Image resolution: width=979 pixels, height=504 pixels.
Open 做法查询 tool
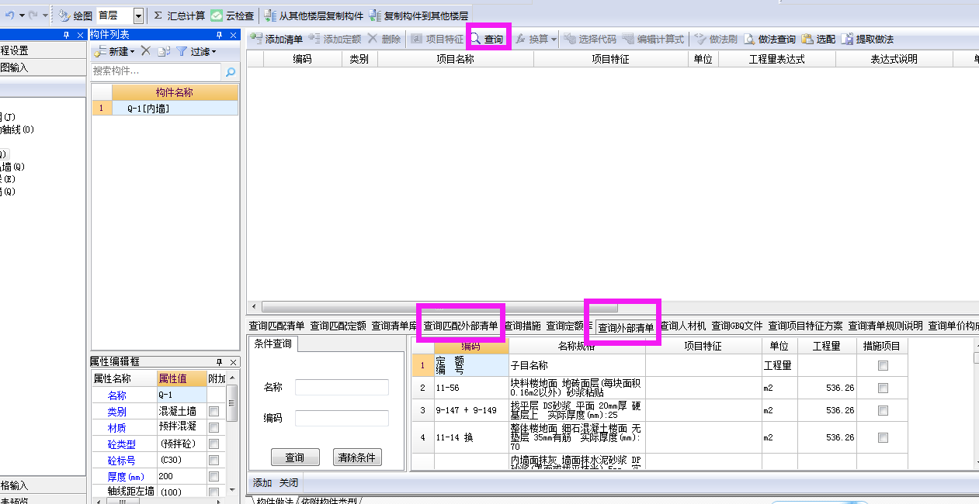(x=769, y=39)
